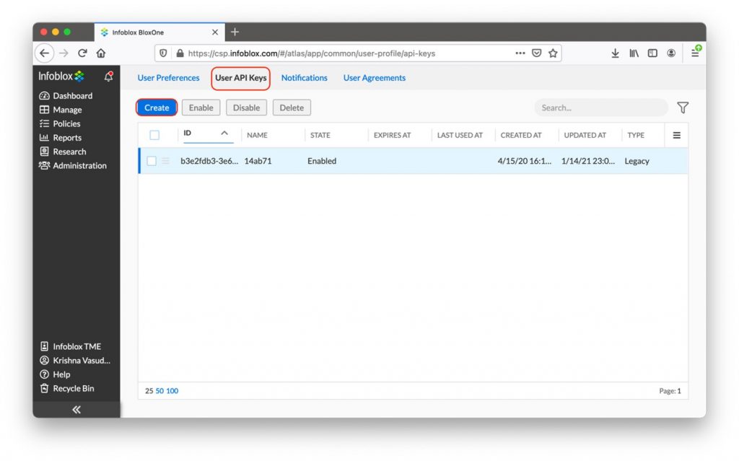Collapse the left sidebar with double chevron
This screenshot has height=461, width=739.
tap(76, 409)
